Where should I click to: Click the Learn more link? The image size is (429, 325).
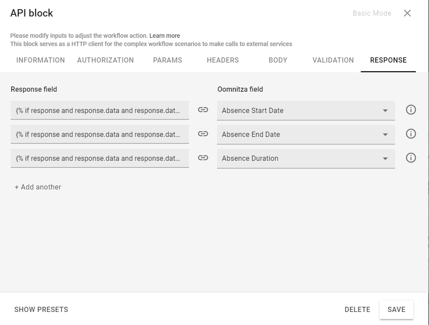(x=165, y=36)
